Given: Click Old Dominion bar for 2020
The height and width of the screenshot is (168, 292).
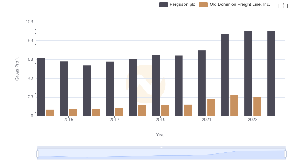Looking at the screenshot, I should (x=188, y=110).
